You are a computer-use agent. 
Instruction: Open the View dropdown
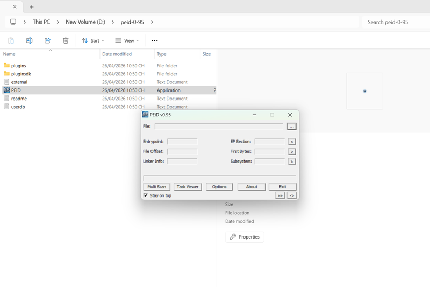pyautogui.click(x=127, y=40)
